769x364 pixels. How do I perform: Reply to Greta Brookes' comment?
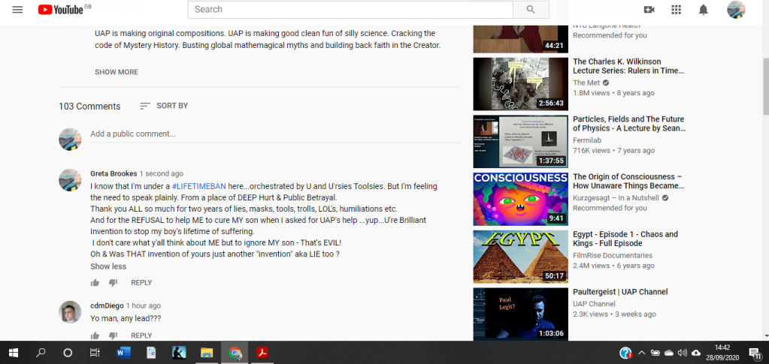[x=141, y=283]
